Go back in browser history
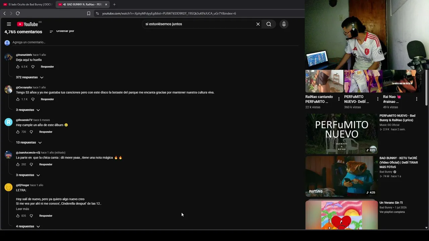 (x=4, y=13)
